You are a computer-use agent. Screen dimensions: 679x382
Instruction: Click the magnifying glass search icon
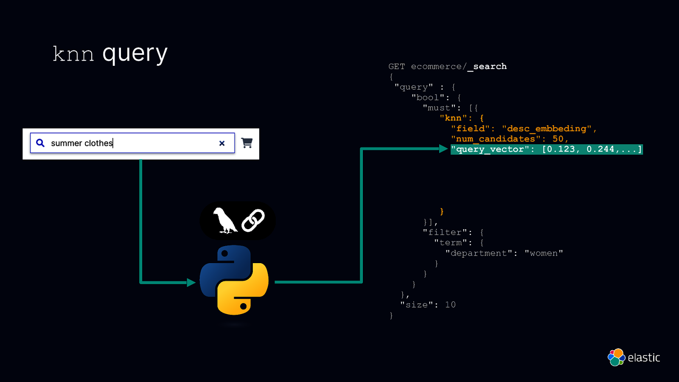(40, 143)
